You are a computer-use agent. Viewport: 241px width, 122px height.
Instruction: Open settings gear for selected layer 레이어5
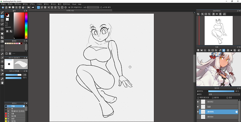(237, 112)
